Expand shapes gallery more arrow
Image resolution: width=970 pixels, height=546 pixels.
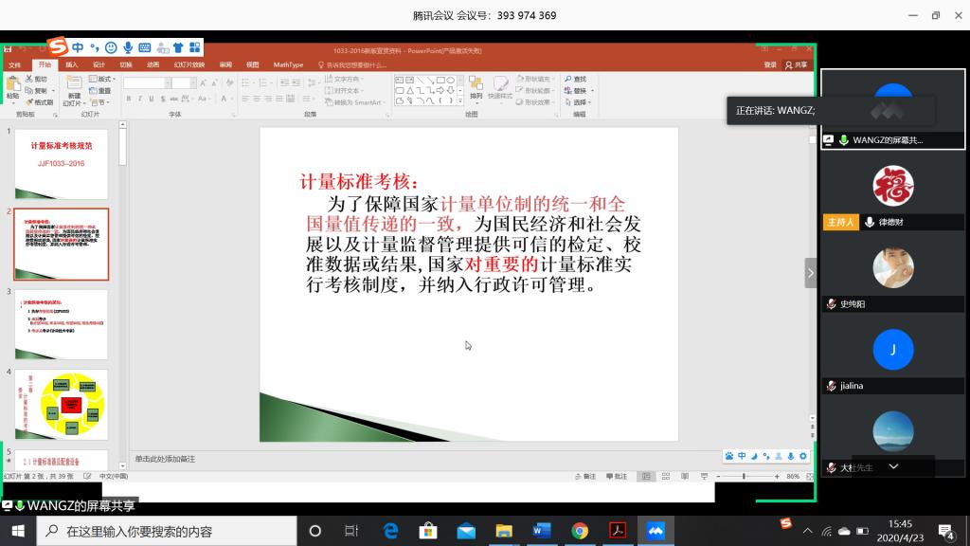pyautogui.click(x=460, y=100)
